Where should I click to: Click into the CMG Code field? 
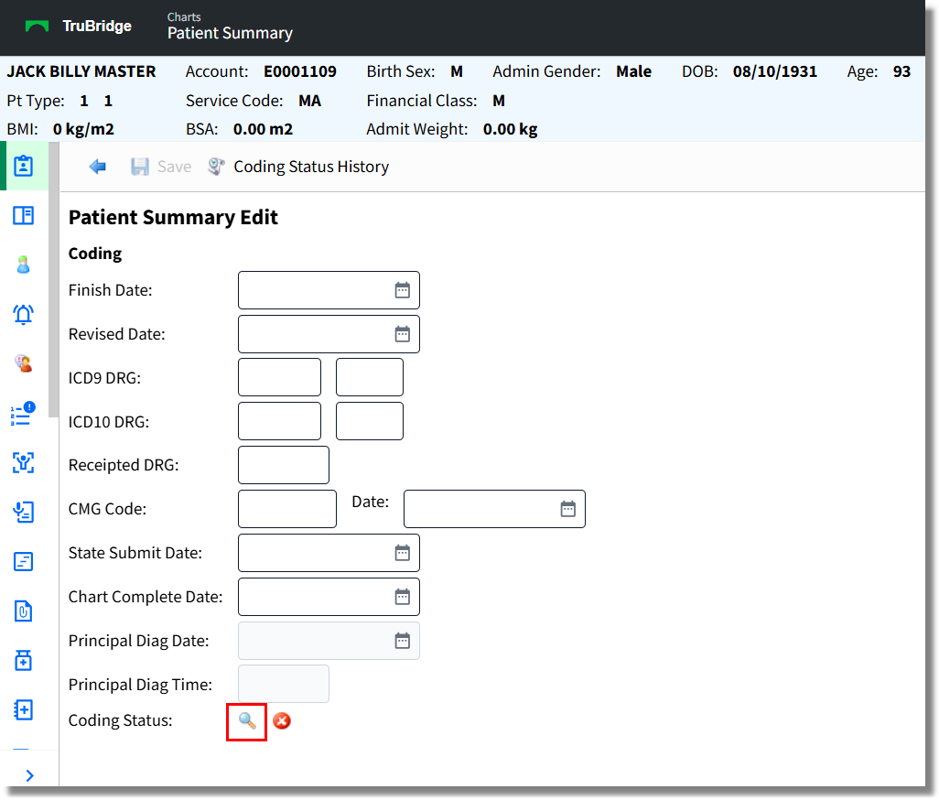click(x=287, y=509)
